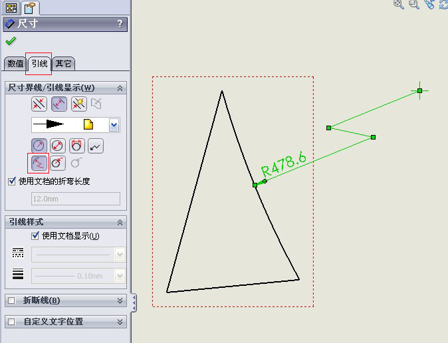The height and width of the screenshot is (343, 448).
Task: Select the outside arrows placement icon
Action: pos(39,104)
